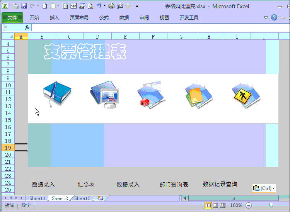Click the binoculars find icon
Screen dimensions: 290x212
coord(82,6)
